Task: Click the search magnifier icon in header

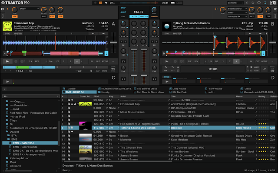Action: pyautogui.click(x=247, y=3)
